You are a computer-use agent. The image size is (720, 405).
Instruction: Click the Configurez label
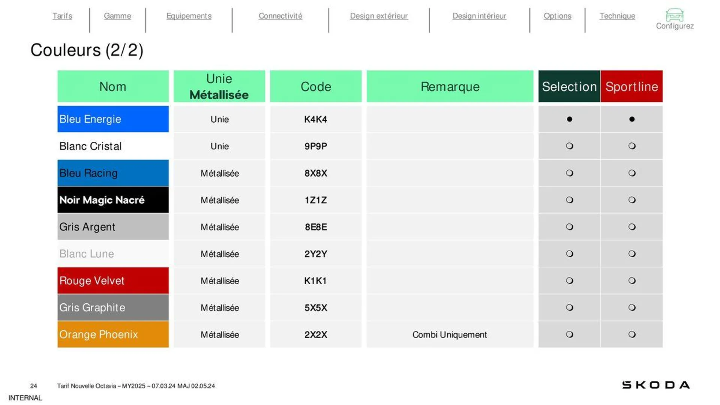click(x=675, y=26)
